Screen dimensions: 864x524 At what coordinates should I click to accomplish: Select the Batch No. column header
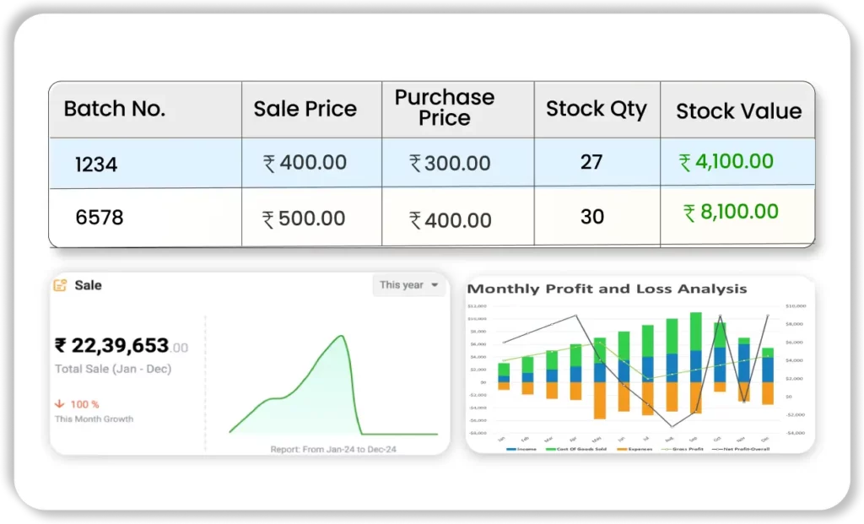115,109
